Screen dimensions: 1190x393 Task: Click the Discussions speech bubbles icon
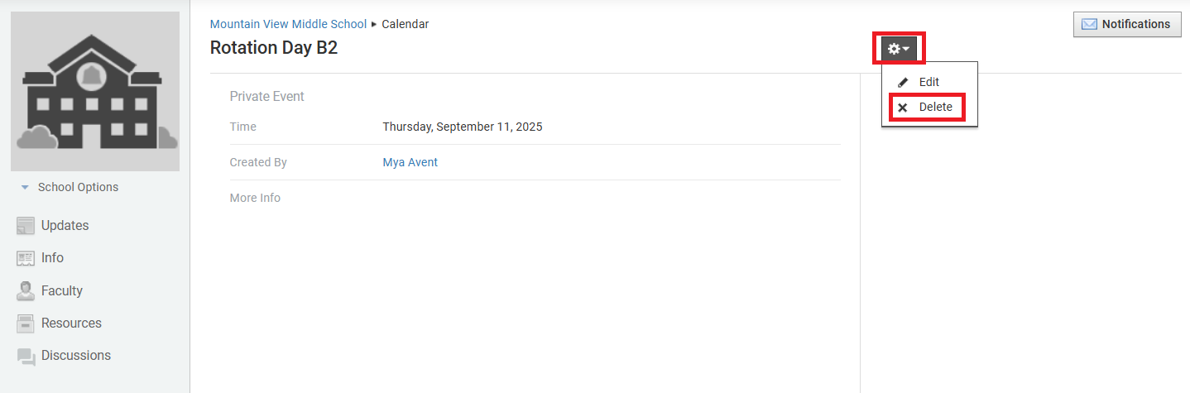(x=26, y=356)
